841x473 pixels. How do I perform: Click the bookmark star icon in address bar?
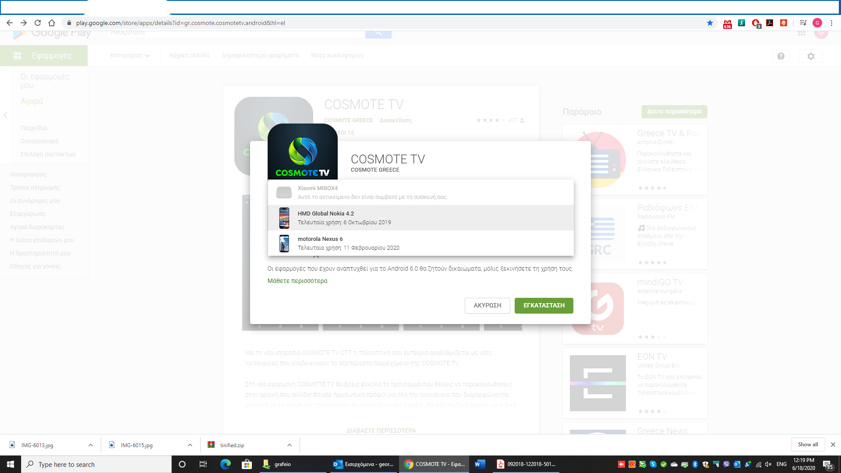(710, 23)
